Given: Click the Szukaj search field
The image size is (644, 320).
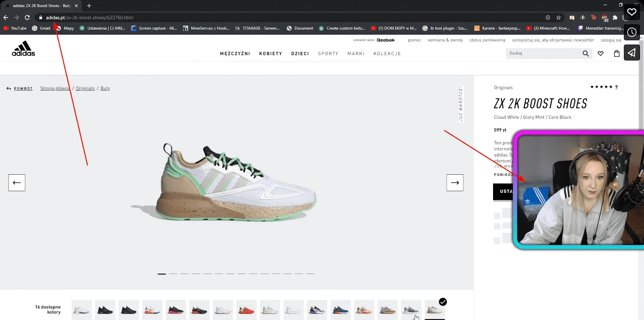Looking at the screenshot, I should pos(543,53).
